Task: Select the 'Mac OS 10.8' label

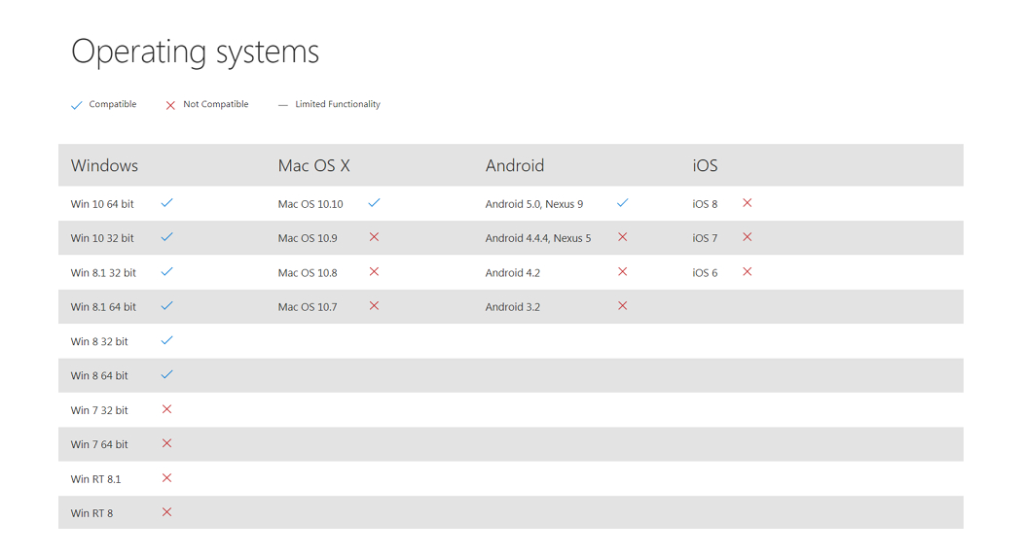Action: tap(308, 273)
